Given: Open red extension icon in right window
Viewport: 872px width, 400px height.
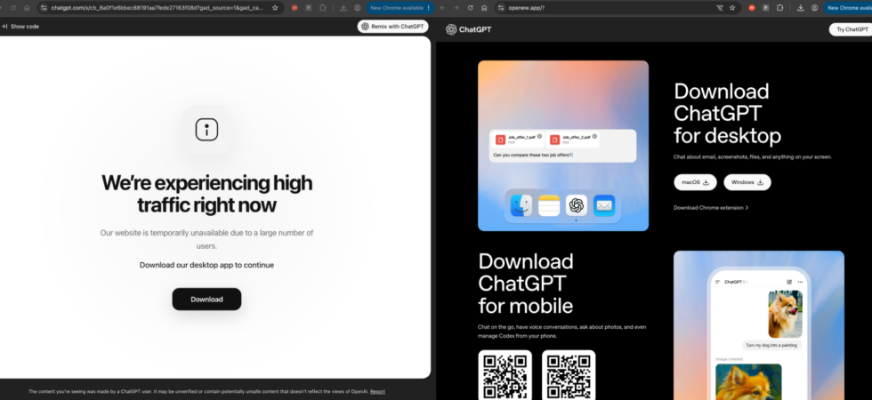Looking at the screenshot, I should (752, 8).
